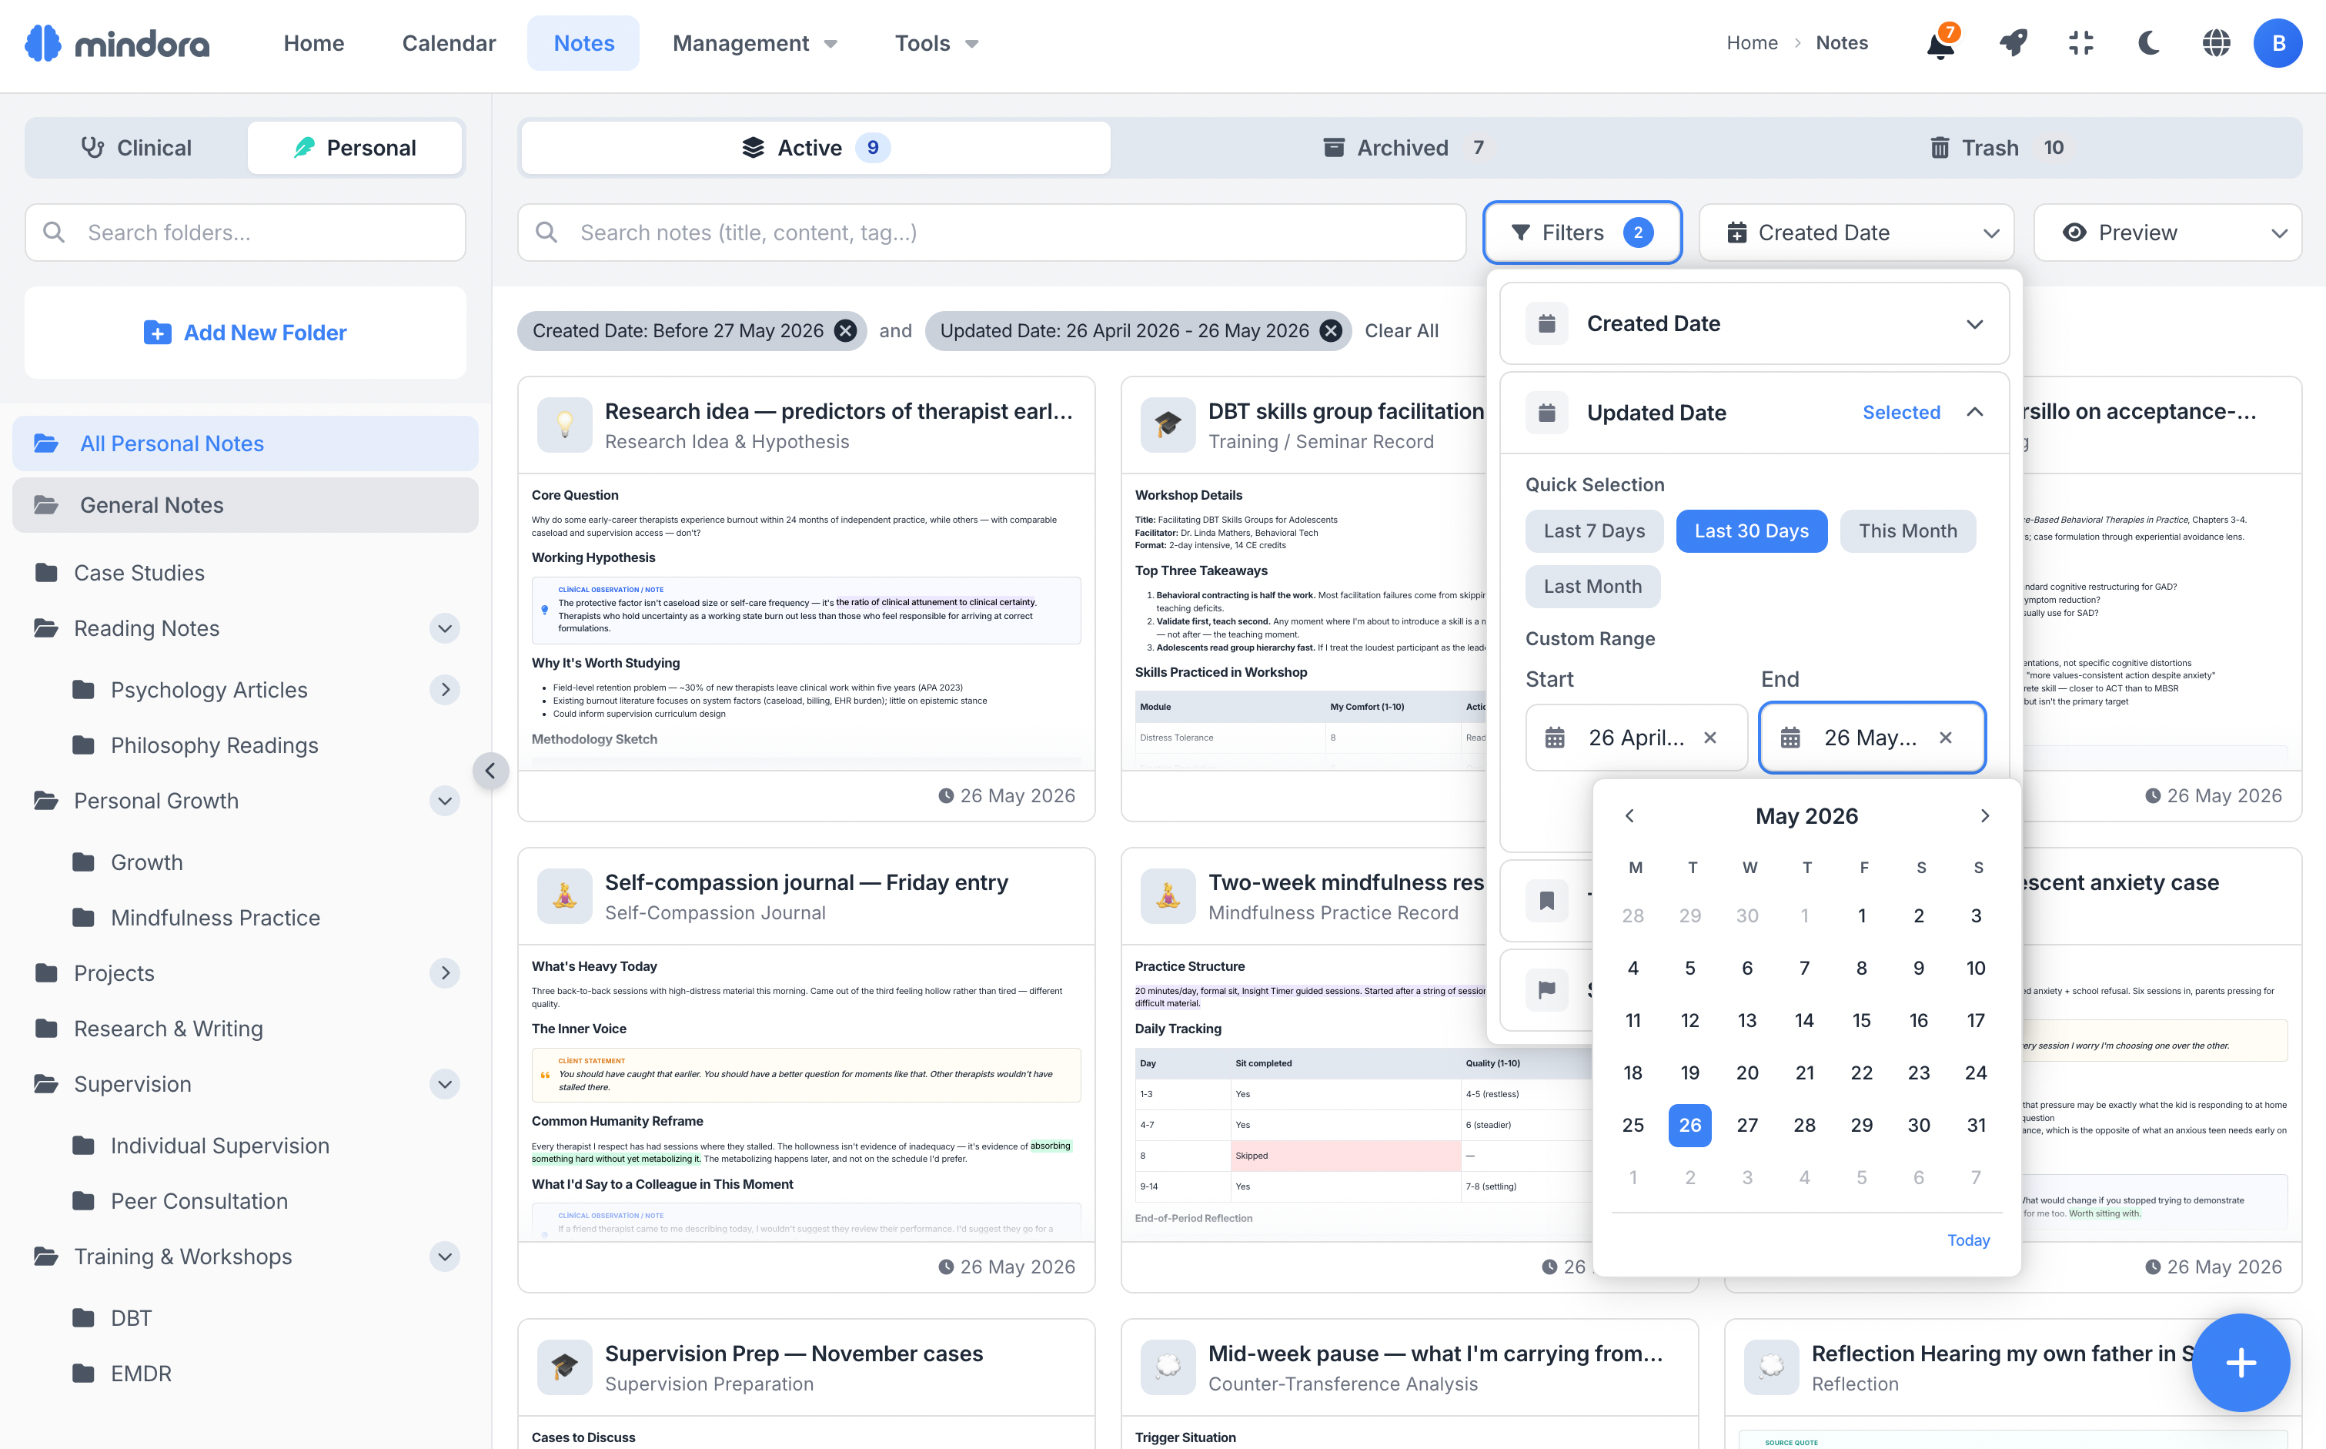
Task: Click the Start date field
Action: point(1636,738)
